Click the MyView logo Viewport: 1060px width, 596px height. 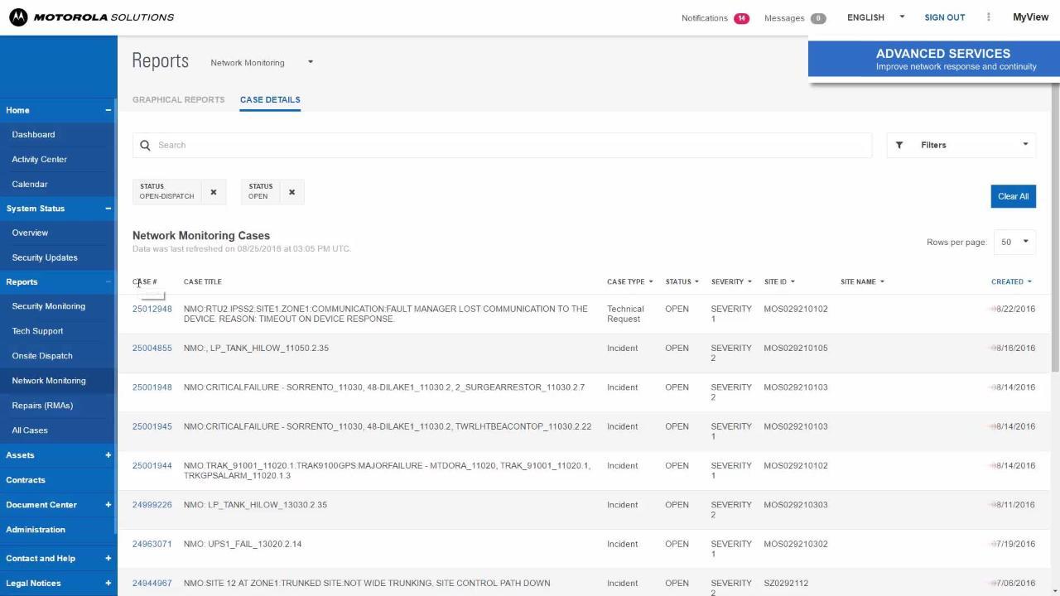pyautogui.click(x=1029, y=17)
